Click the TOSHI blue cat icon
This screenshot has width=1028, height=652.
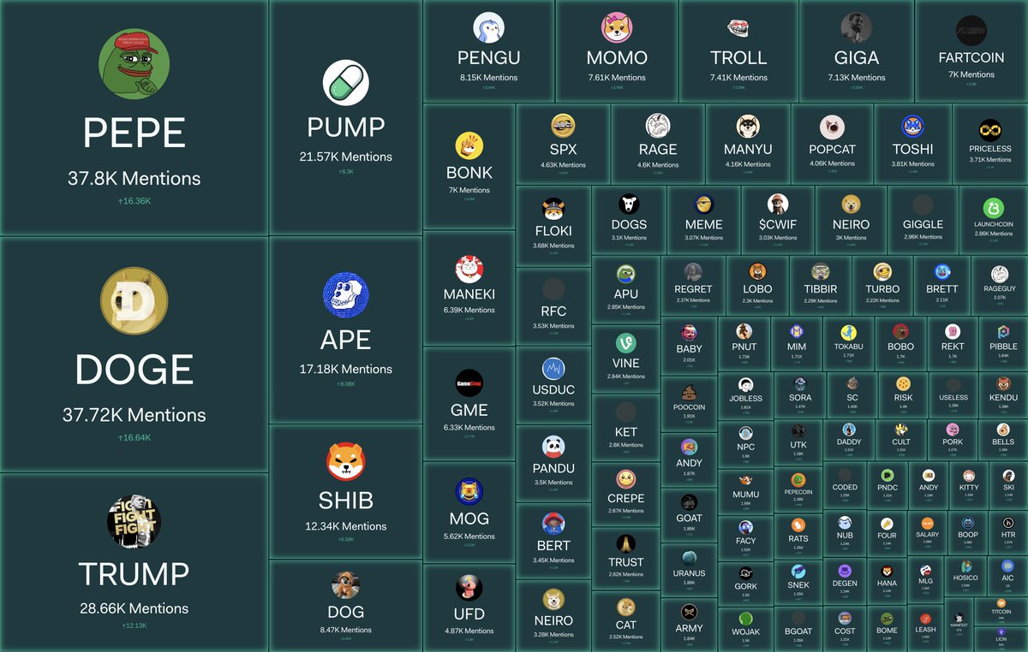click(x=912, y=126)
